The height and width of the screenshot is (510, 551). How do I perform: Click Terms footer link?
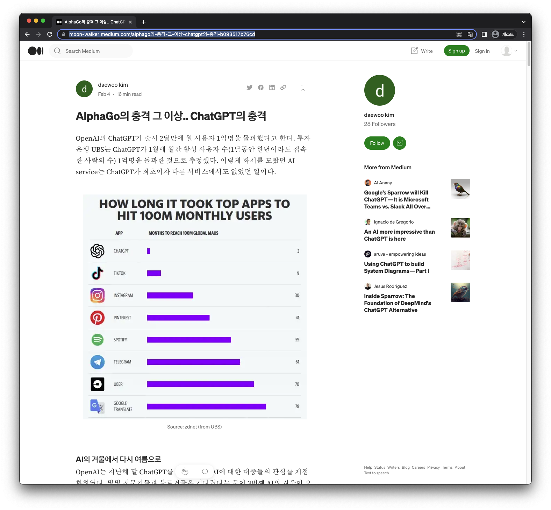click(447, 467)
